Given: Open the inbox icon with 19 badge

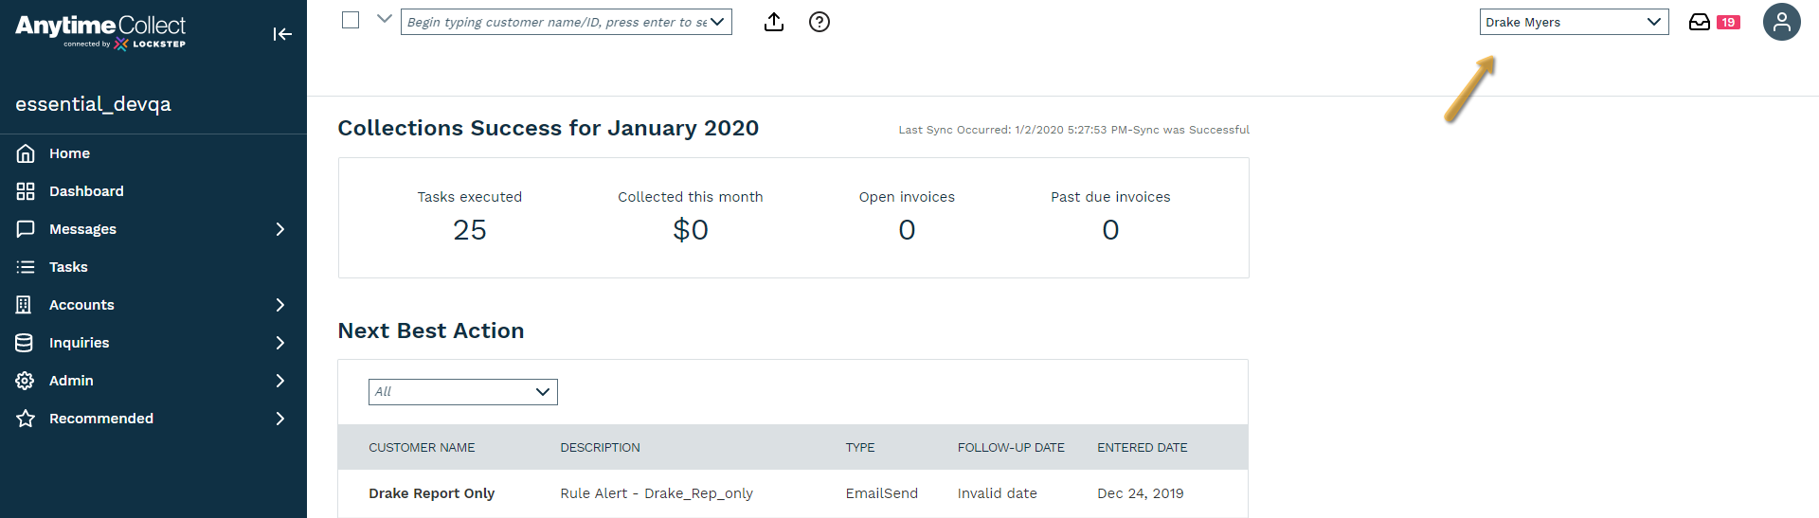Looking at the screenshot, I should point(1700,22).
